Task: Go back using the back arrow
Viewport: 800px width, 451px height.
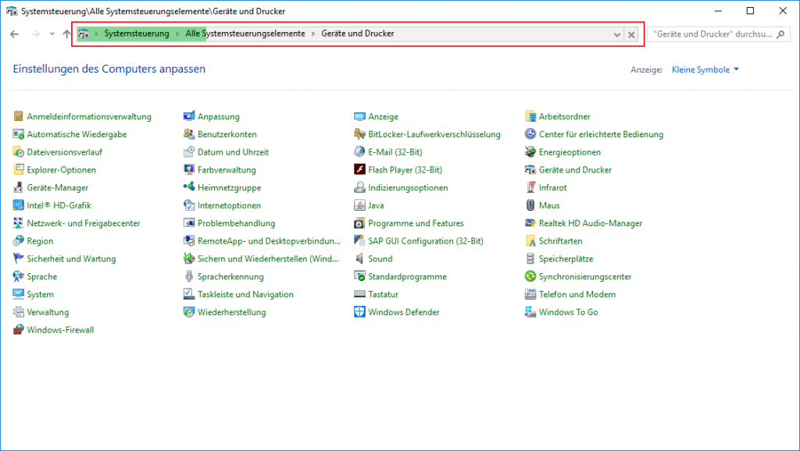Action: (x=14, y=34)
